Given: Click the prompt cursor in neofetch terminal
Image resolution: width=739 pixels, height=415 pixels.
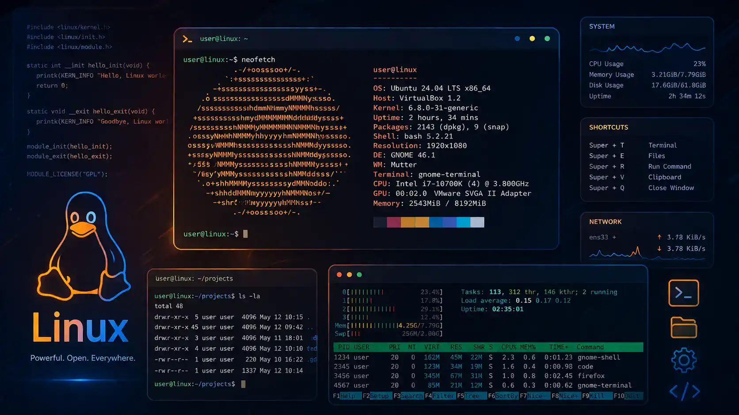Looking at the screenshot, I should tap(245, 234).
